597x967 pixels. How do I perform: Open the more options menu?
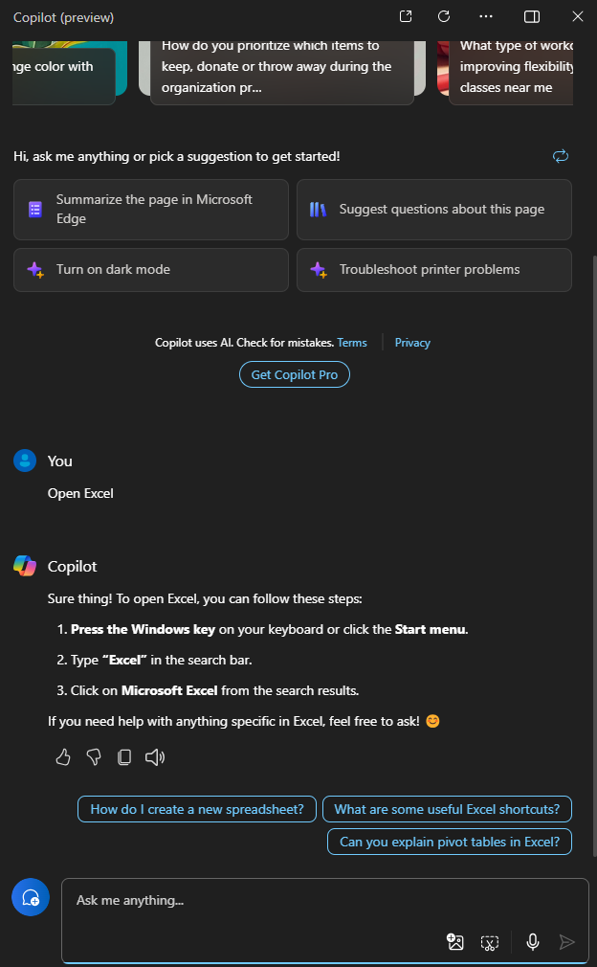coord(486,16)
